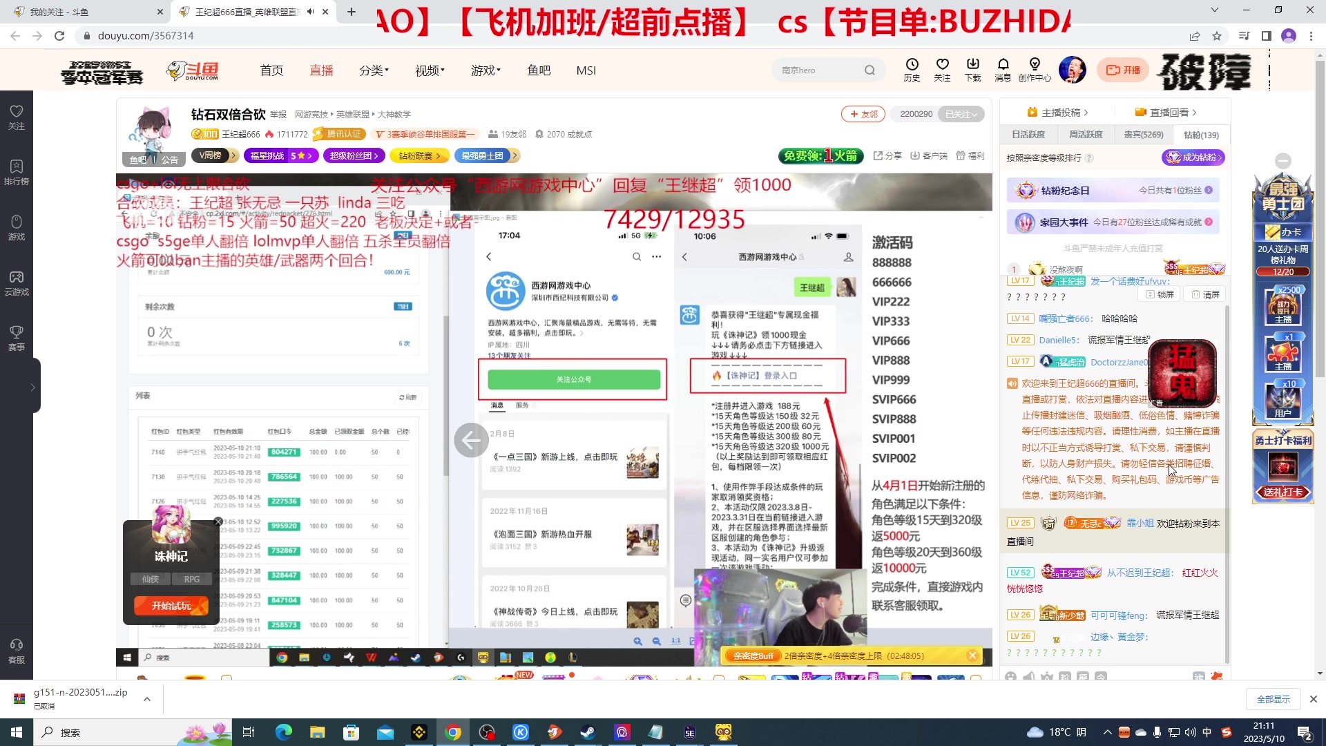Click the search magnifier in Douyu header
Viewport: 1326px width, 746px height.
click(x=869, y=70)
